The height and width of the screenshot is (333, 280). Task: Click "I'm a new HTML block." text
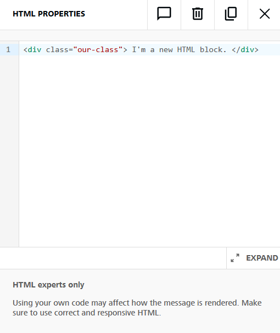[x=179, y=50]
